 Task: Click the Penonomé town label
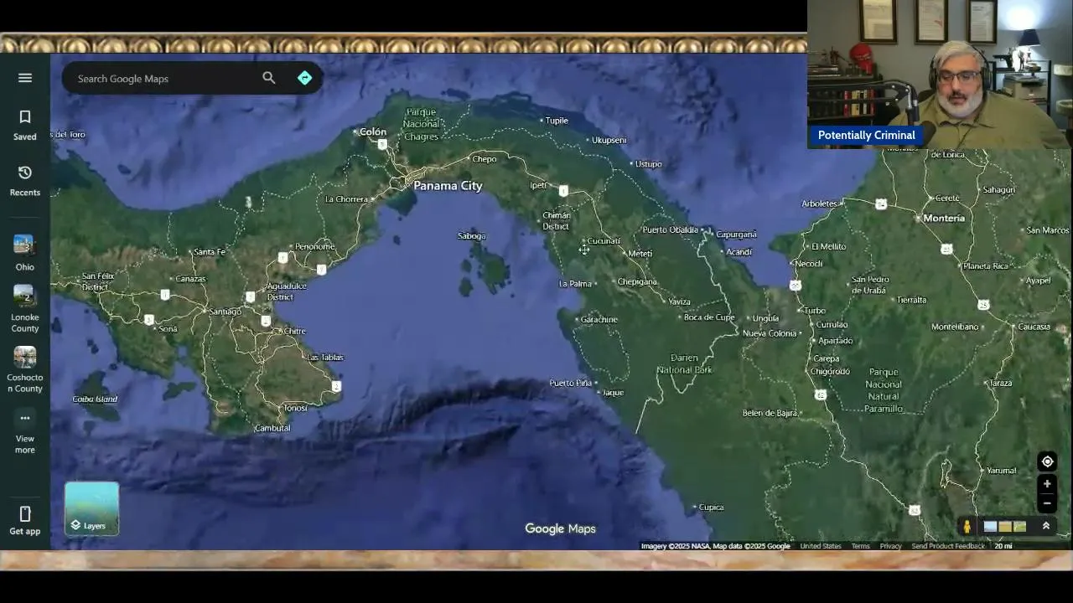(315, 246)
